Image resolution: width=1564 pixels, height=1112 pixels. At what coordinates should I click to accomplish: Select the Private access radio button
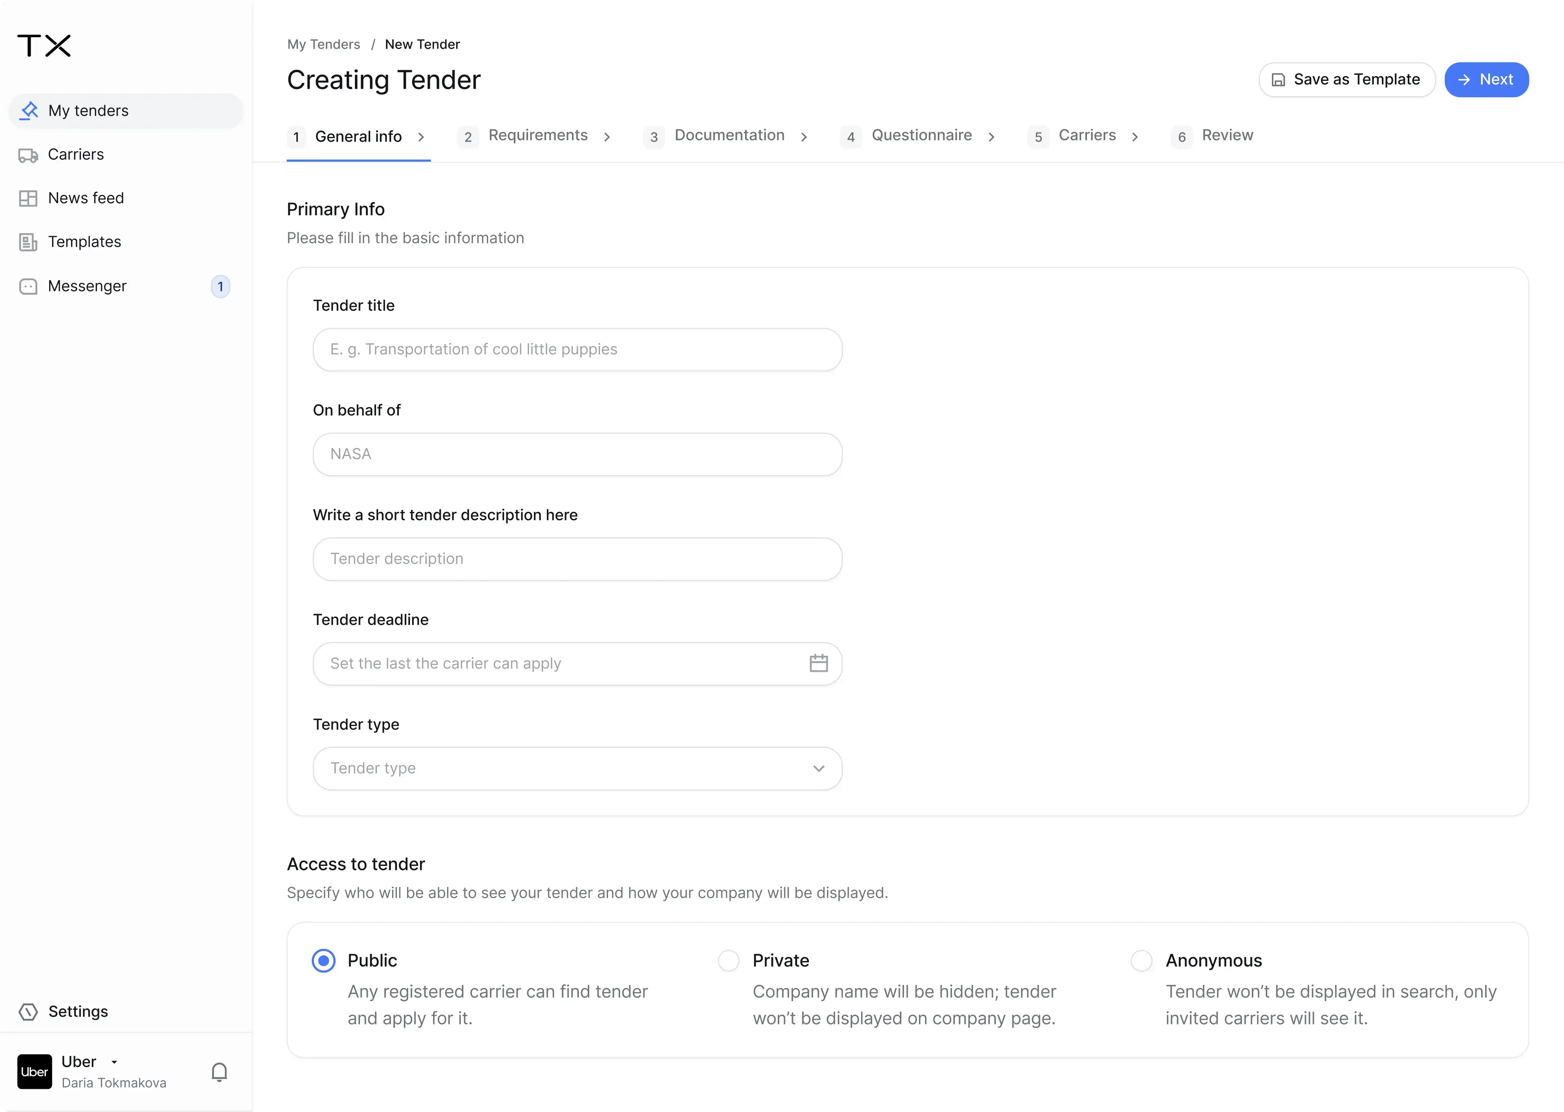pyautogui.click(x=728, y=961)
